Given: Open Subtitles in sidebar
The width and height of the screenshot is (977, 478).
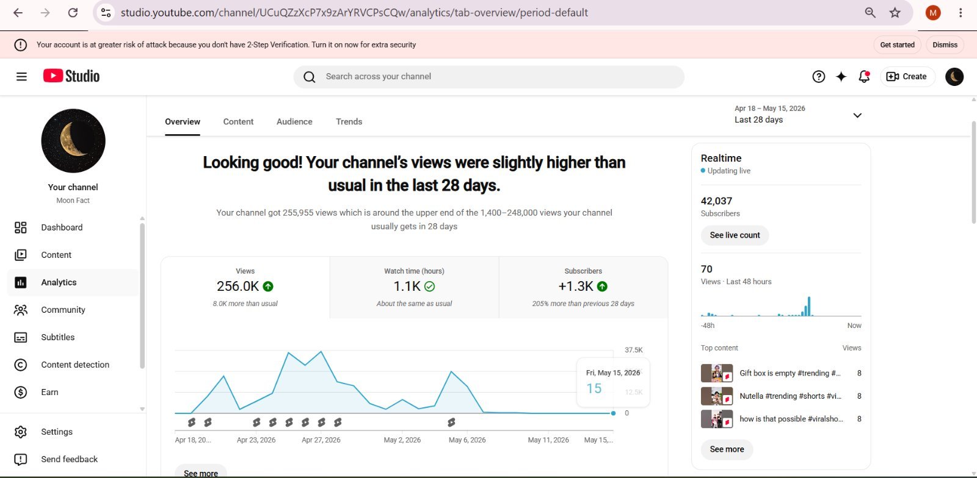Looking at the screenshot, I should [73, 337].
